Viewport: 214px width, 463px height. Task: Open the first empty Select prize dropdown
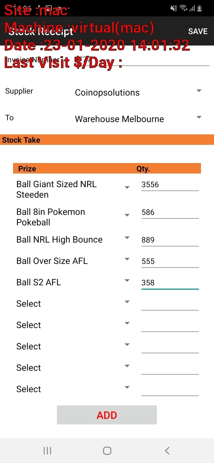(x=73, y=304)
